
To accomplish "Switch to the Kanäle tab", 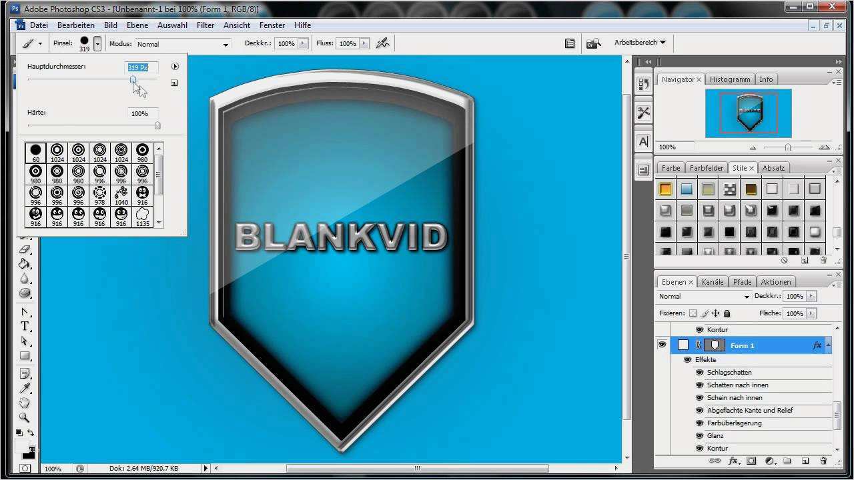I will [x=712, y=282].
